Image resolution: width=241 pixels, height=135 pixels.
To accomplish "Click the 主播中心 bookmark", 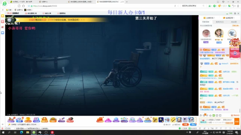I will pos(19,10).
